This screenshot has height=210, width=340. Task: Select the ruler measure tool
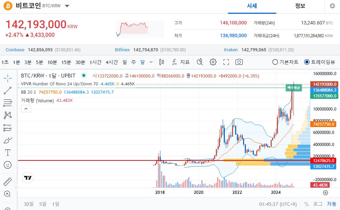click(8, 182)
